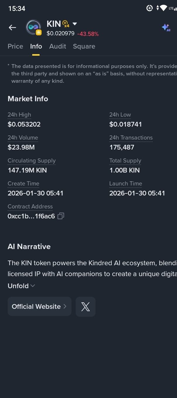The width and height of the screenshot is (177, 398).
Task: Tap the 24h Transactions label
Action: click(131, 138)
